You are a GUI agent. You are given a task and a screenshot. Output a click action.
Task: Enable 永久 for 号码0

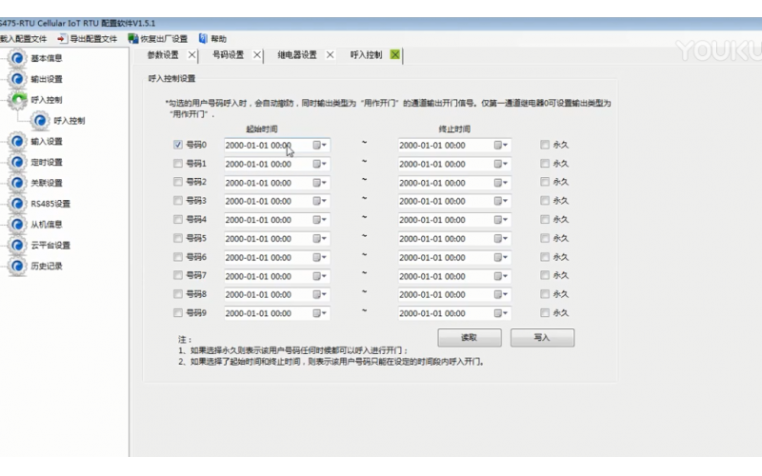point(545,145)
